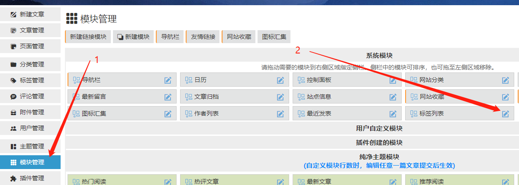
Task: Click the grid icon beside 标签列表 module name
Action: pyautogui.click(x=414, y=113)
